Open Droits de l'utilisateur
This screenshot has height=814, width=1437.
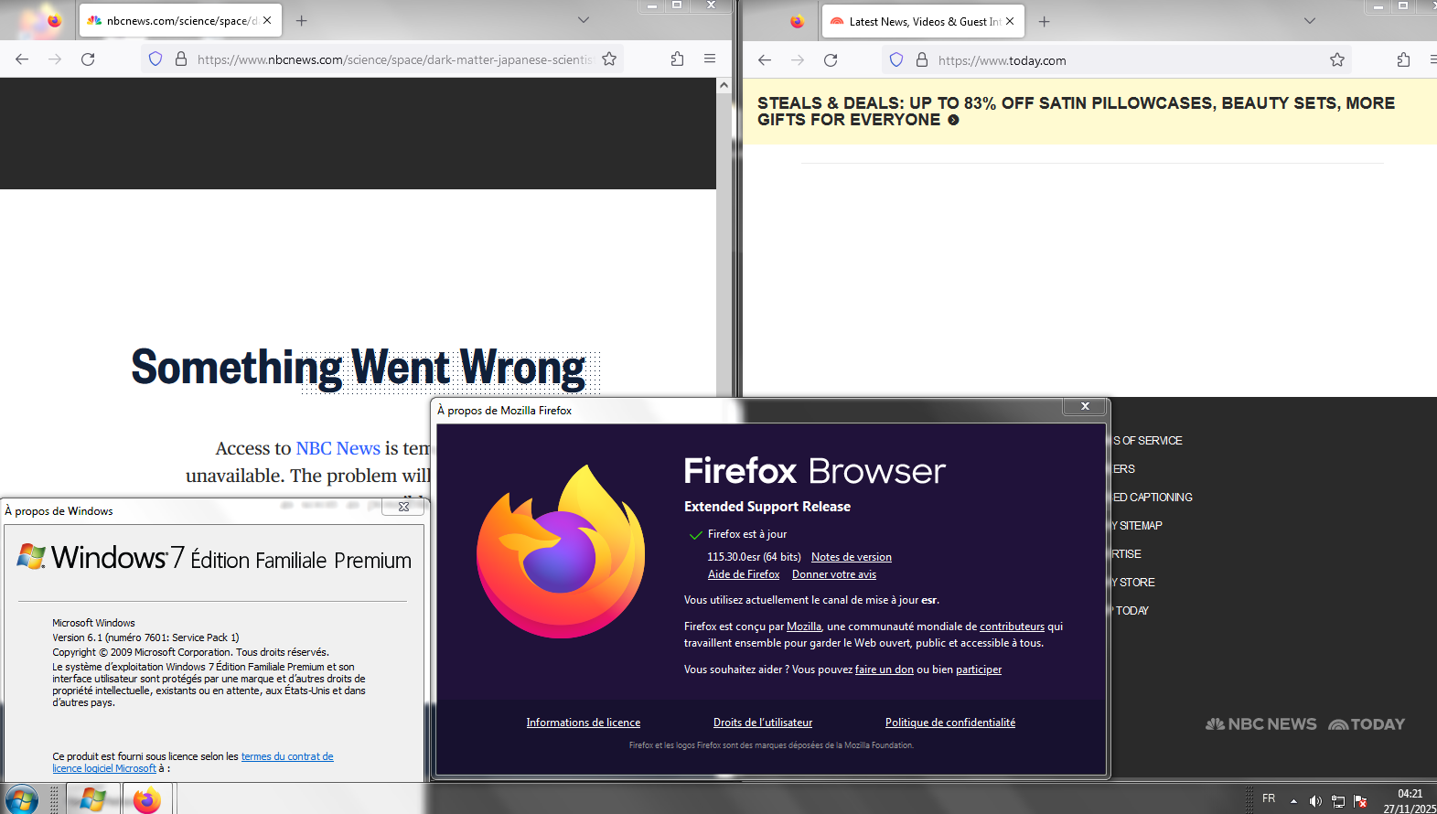coord(763,723)
